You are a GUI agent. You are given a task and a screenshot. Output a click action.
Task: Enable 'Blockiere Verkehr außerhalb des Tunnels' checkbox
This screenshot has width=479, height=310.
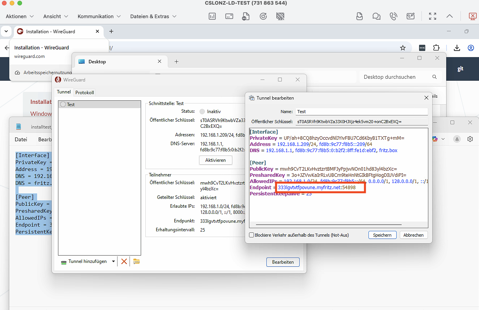tap(252, 235)
